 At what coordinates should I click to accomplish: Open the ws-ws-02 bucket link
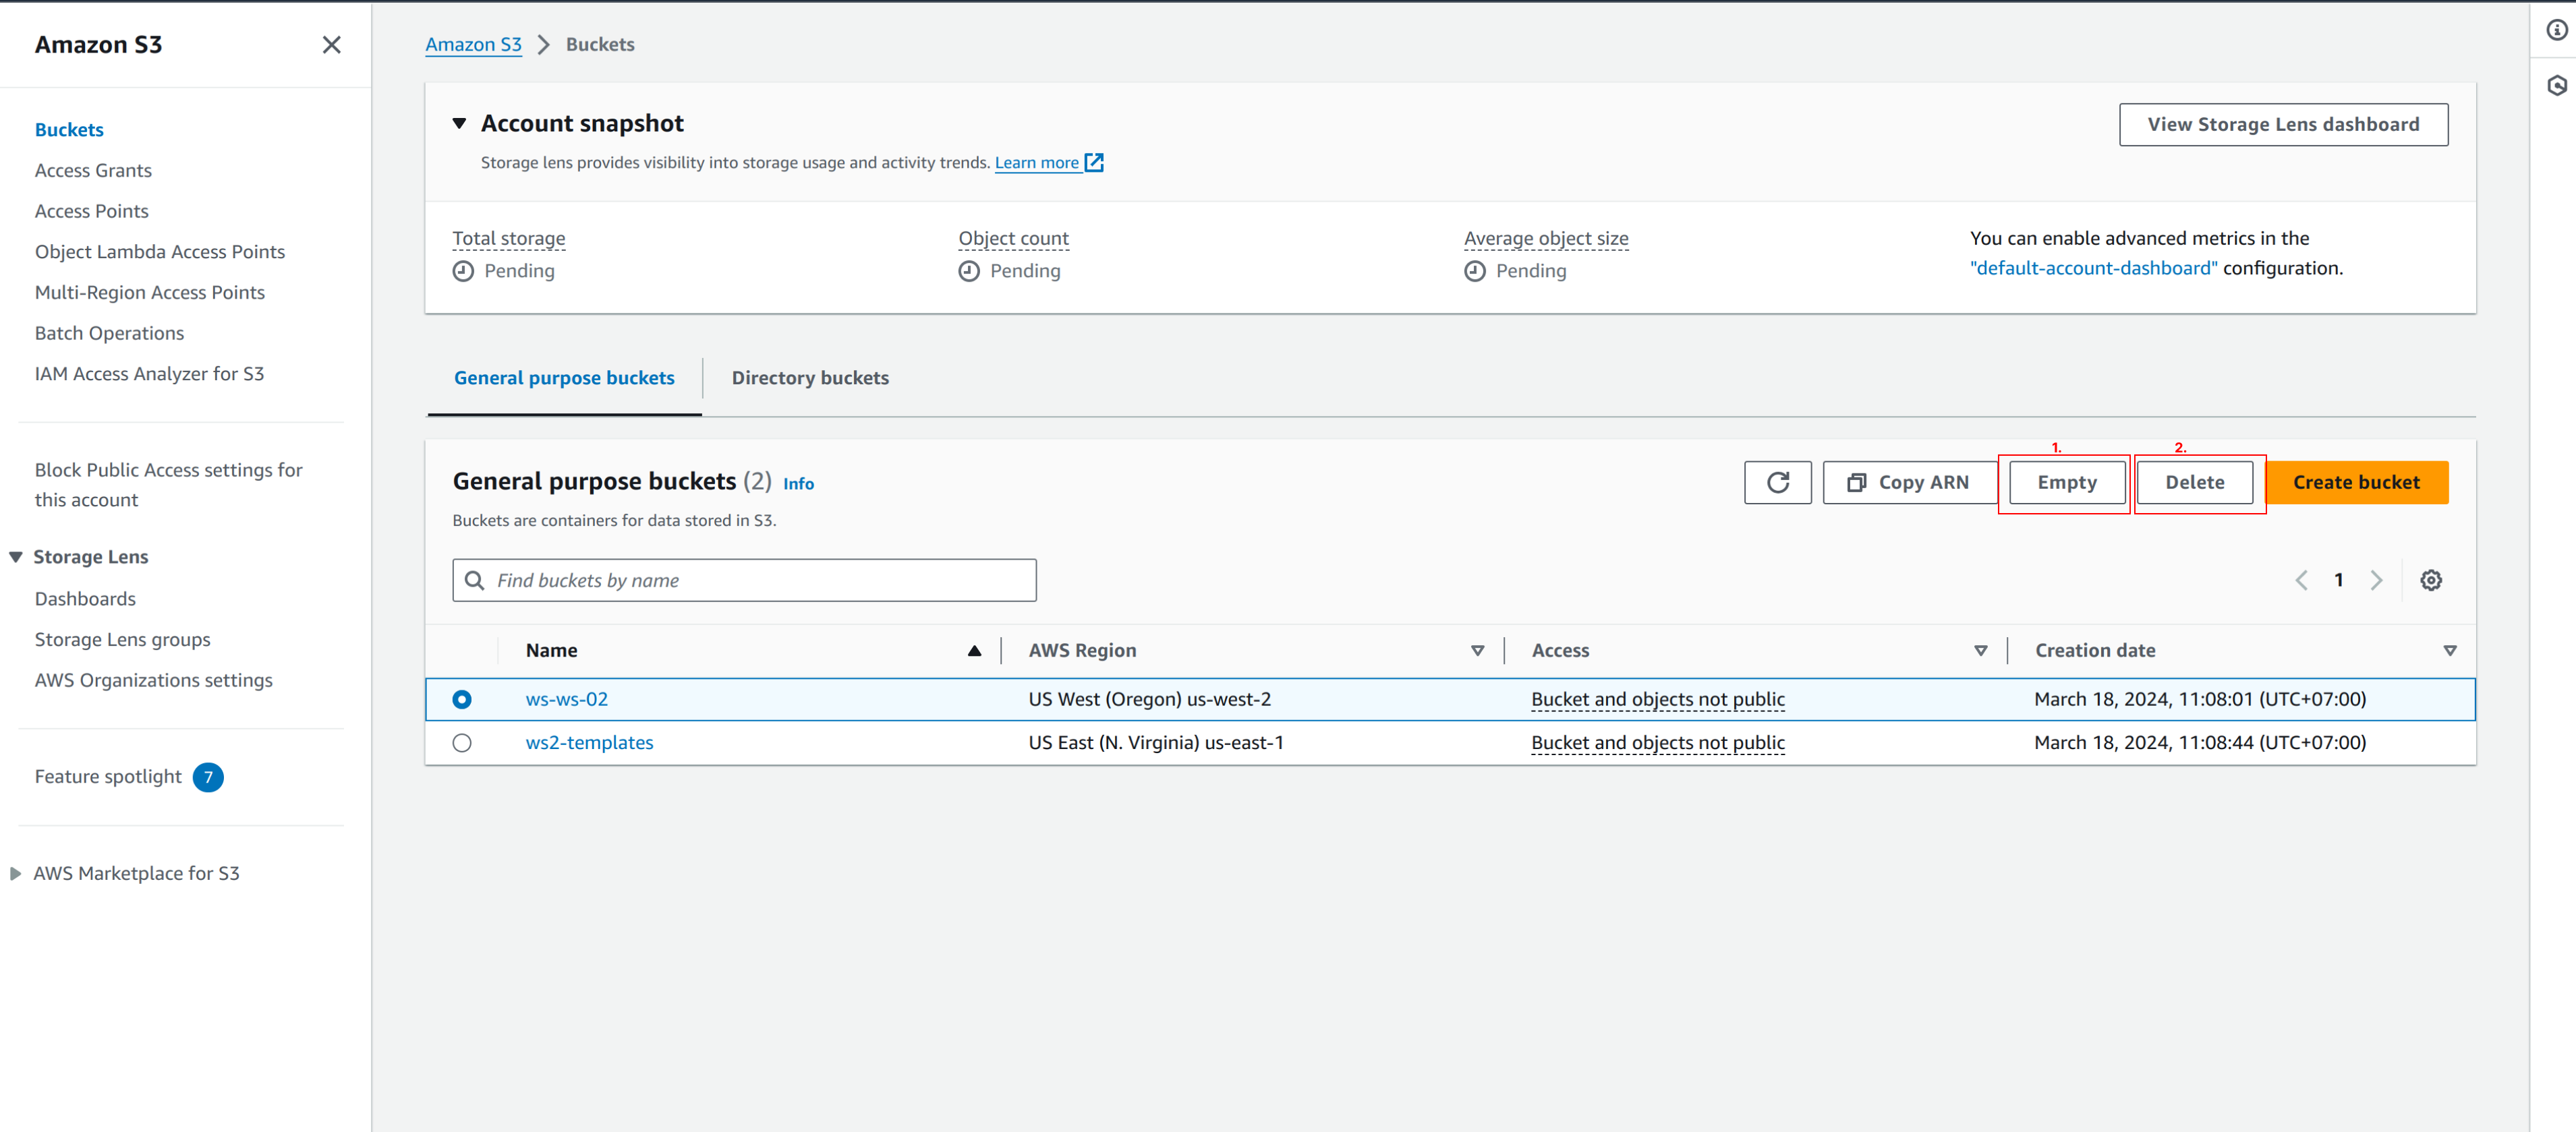pos(566,699)
